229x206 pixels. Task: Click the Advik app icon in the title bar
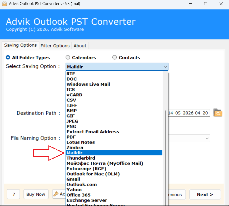coord(4,4)
